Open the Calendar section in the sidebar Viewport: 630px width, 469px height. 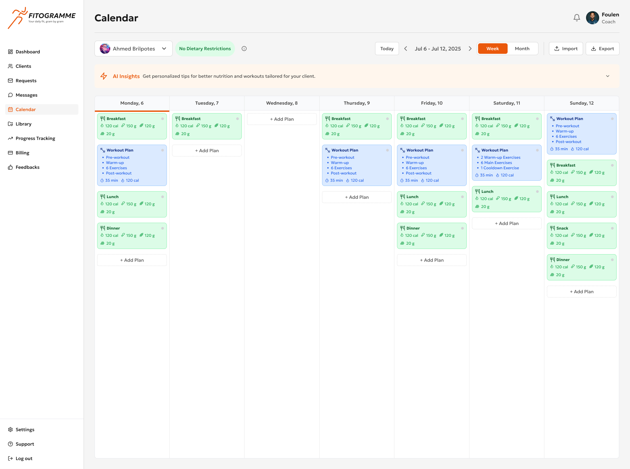[26, 109]
